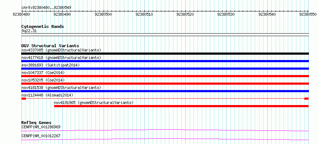319x144 pixels.
Task: Click the thin red line of nsv1124448
Action: coord(165,99)
